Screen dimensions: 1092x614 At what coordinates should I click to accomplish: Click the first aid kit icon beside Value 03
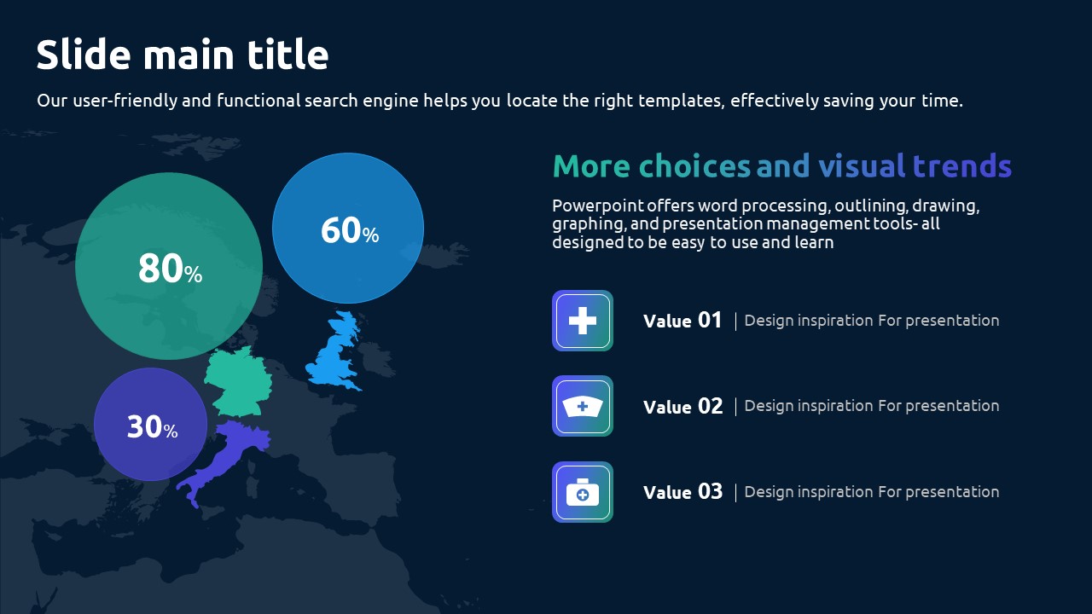[583, 492]
